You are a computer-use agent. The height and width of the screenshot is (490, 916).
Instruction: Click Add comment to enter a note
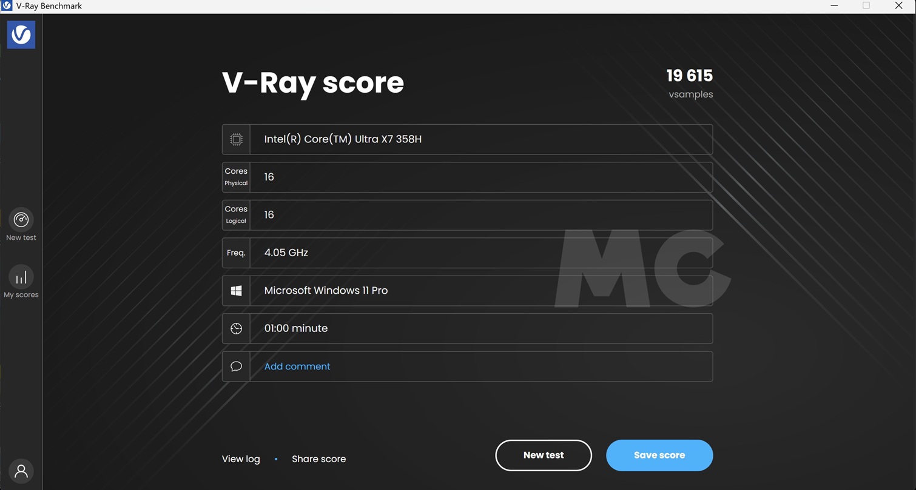click(x=297, y=366)
